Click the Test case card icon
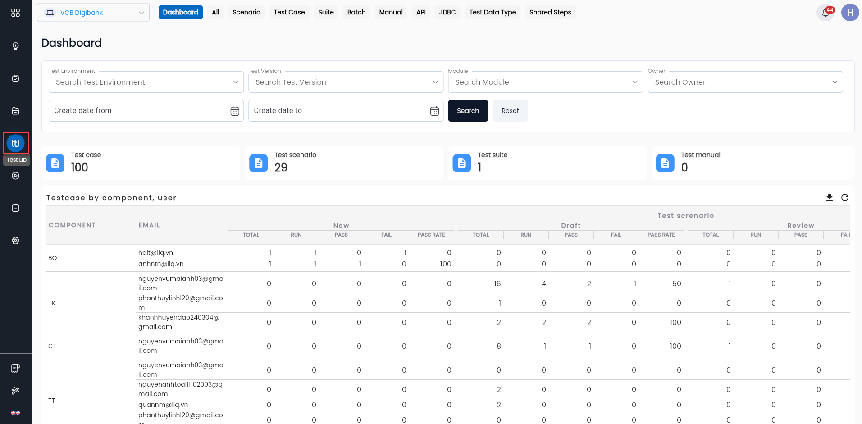The image size is (862, 424). [55, 163]
